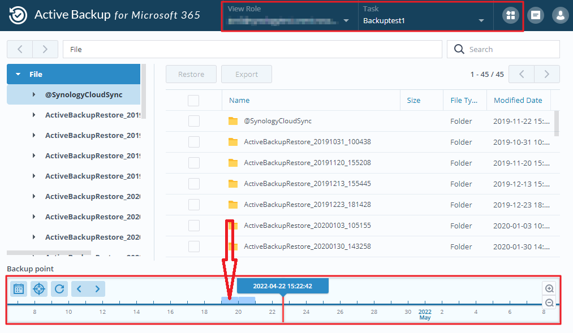Open the user account profile icon
573x333 pixels.
(x=560, y=15)
